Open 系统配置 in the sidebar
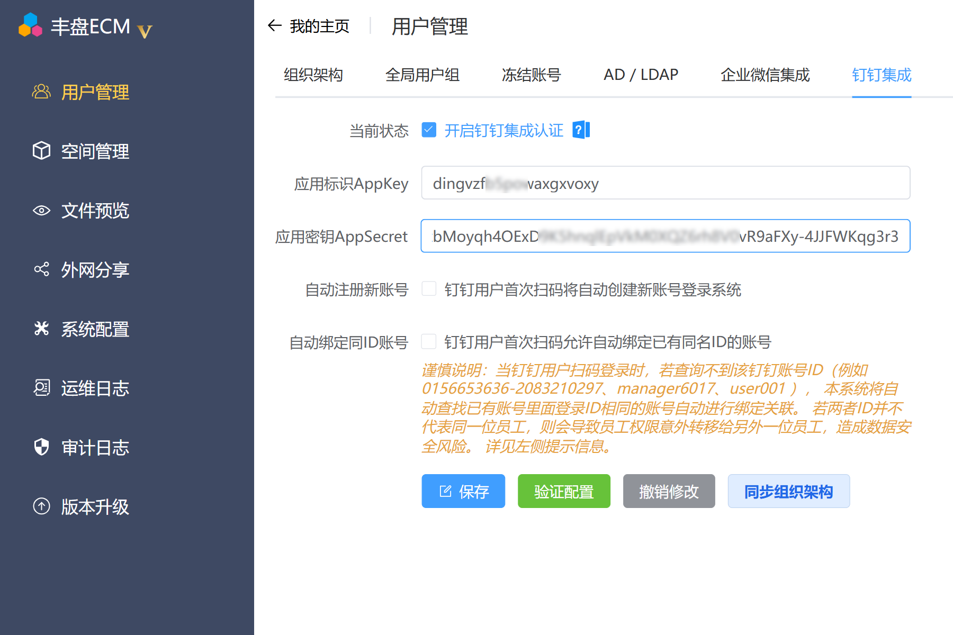This screenshot has height=635, width=953. 95,329
